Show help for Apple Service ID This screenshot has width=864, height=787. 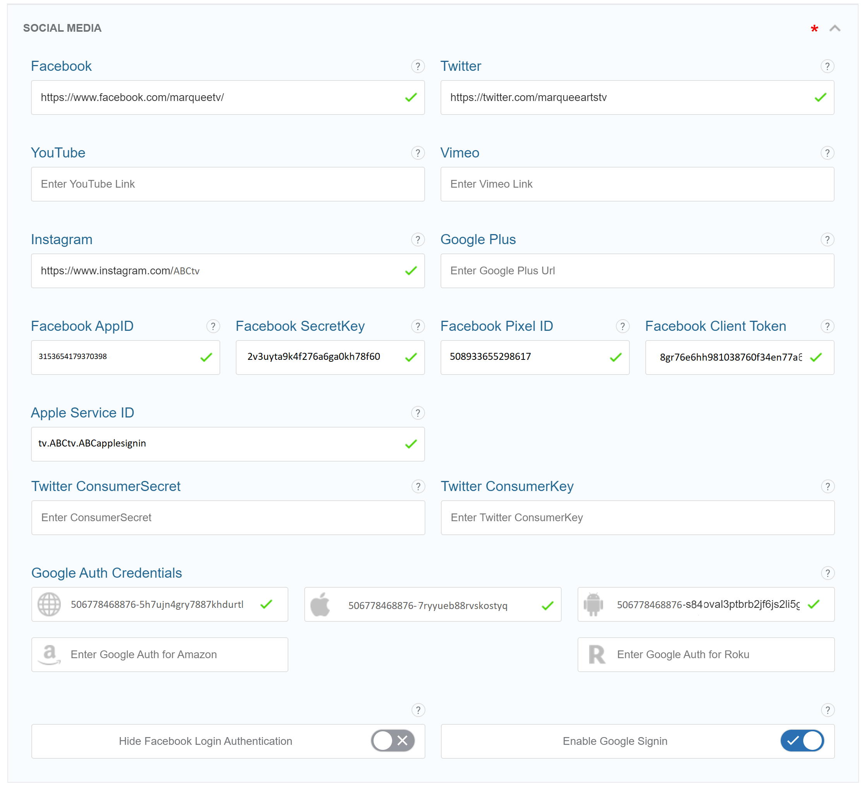417,413
